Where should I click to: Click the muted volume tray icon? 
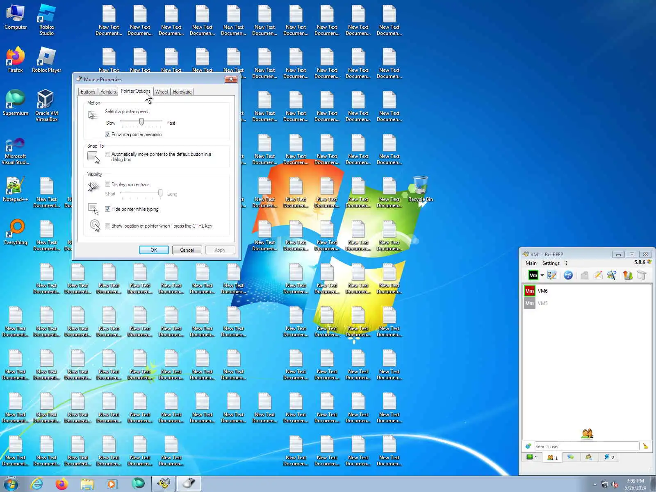(x=615, y=484)
